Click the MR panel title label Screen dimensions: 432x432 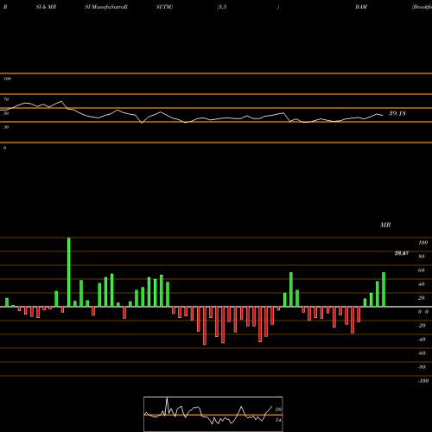point(385,225)
